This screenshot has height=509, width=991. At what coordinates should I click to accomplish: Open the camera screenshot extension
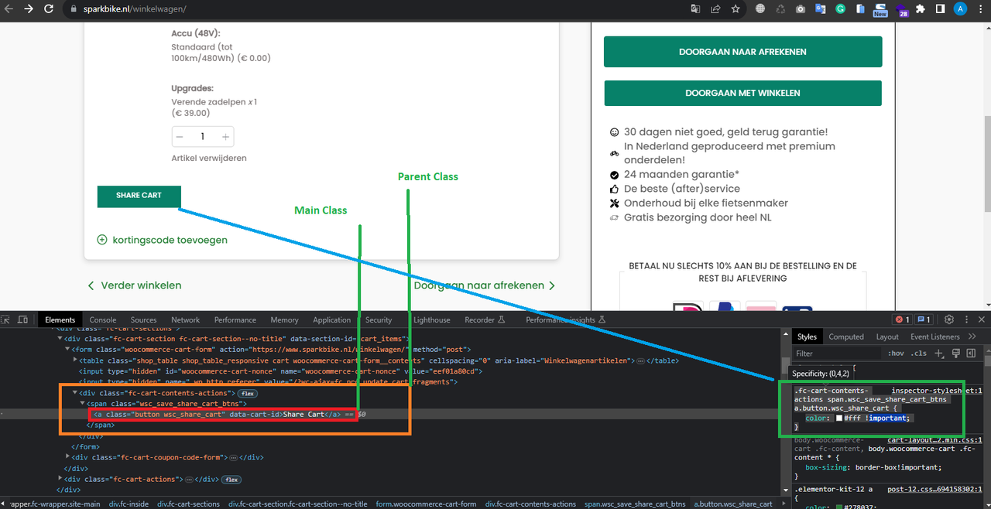[800, 9]
